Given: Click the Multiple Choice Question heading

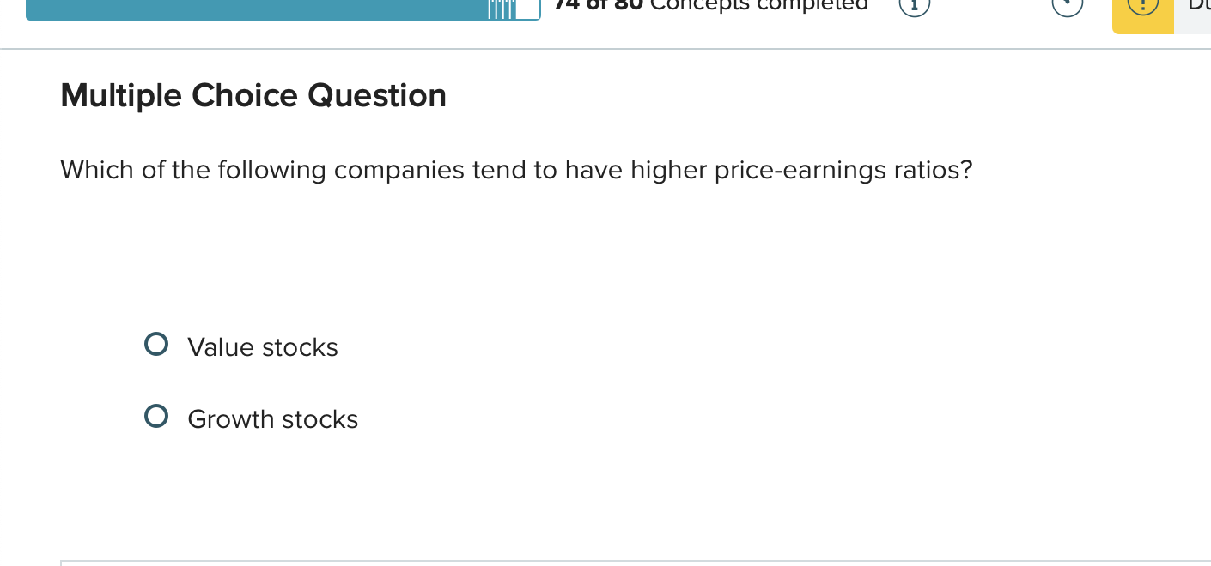Looking at the screenshot, I should point(253,95).
